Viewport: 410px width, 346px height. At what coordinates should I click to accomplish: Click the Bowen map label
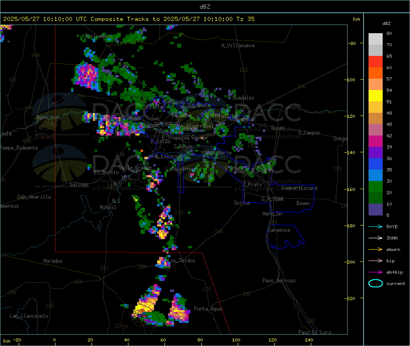pyautogui.click(x=303, y=203)
